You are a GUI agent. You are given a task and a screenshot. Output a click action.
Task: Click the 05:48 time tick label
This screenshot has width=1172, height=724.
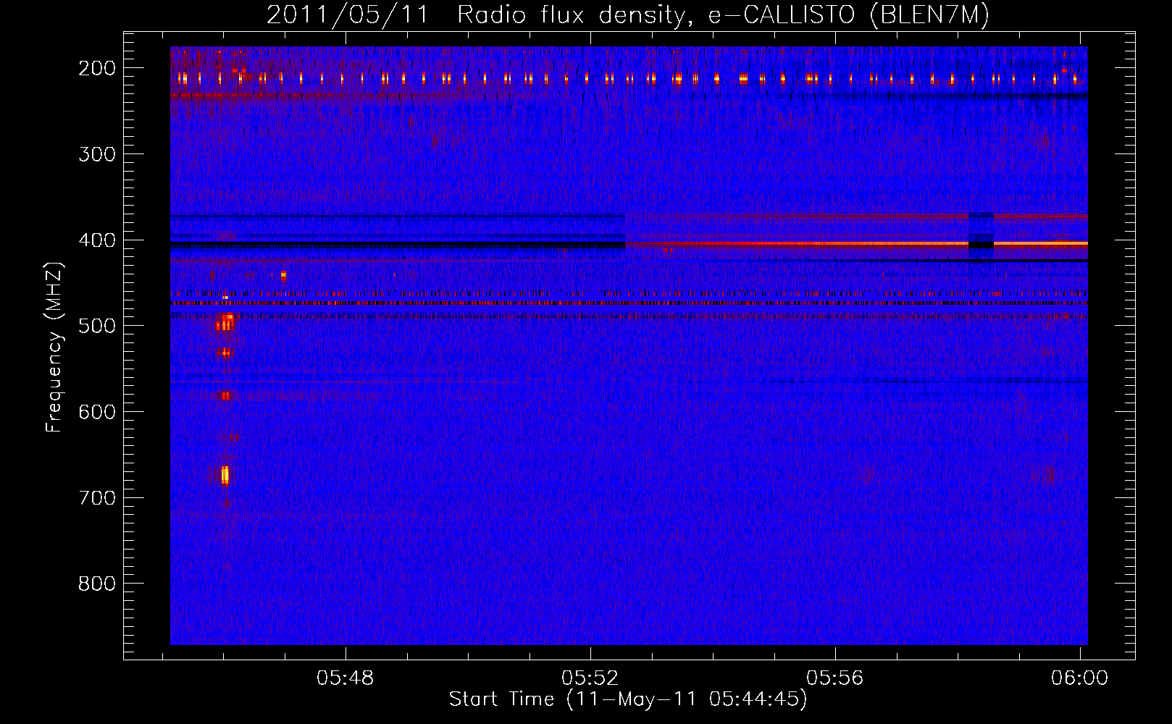tap(346, 678)
